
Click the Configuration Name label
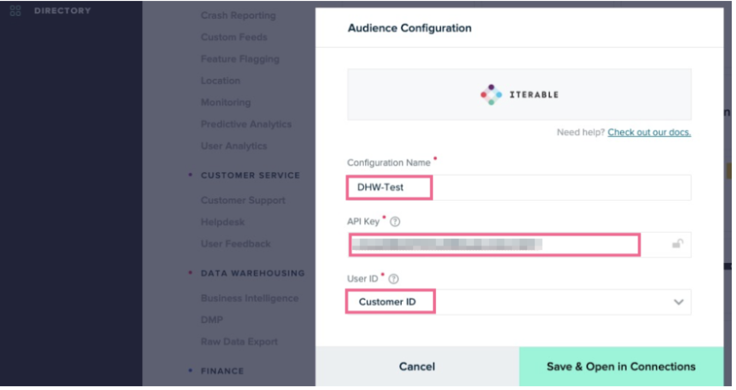coord(389,163)
